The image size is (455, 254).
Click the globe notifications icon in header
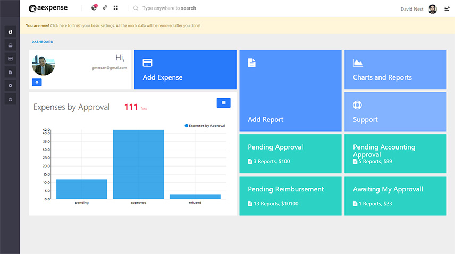94,8
